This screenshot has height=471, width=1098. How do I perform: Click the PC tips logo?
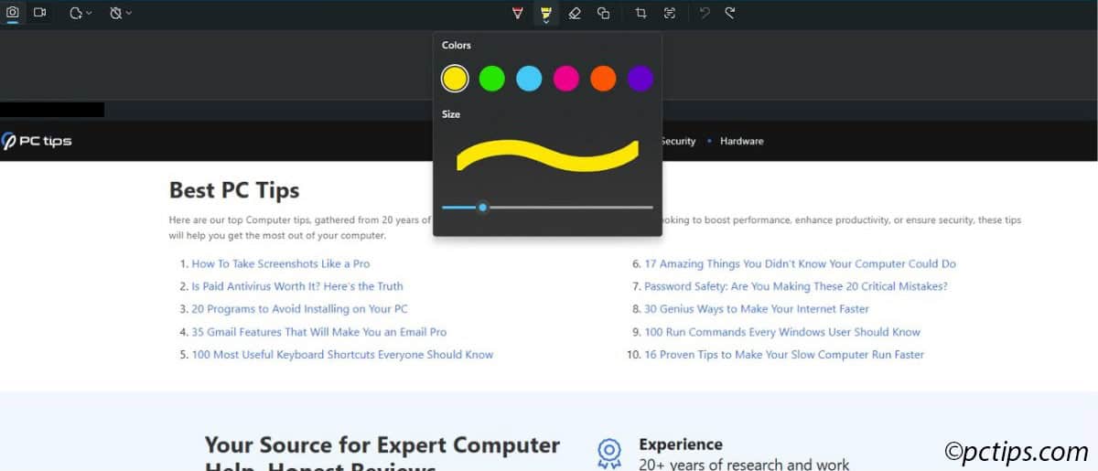(x=37, y=141)
